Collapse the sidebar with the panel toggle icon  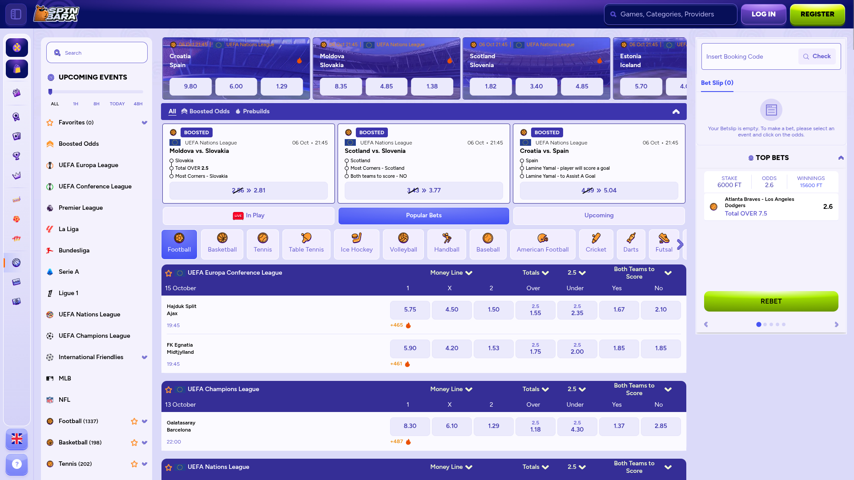click(16, 14)
